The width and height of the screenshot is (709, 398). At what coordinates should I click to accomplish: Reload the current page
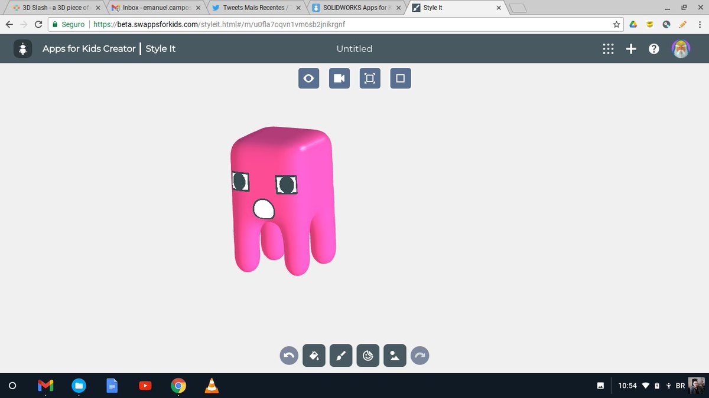[38, 25]
